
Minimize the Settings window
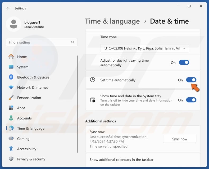point(178,6)
